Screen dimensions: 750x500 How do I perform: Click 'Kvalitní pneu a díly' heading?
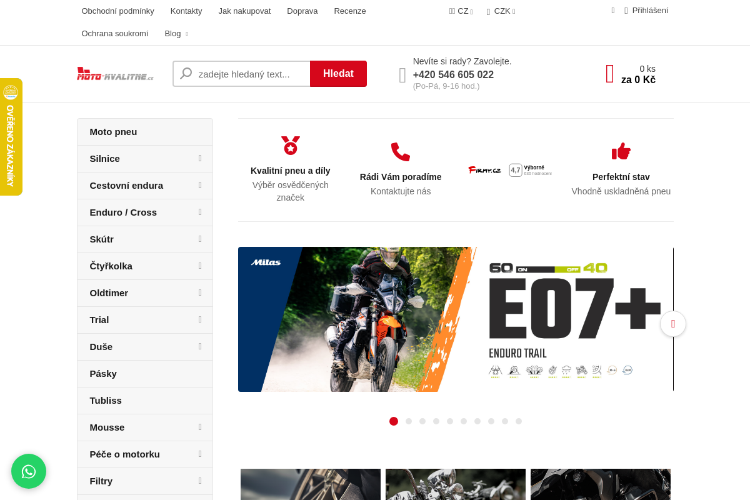[x=291, y=171]
